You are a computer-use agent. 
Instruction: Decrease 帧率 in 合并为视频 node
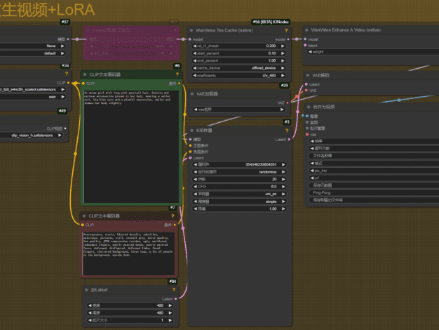coord(312,141)
